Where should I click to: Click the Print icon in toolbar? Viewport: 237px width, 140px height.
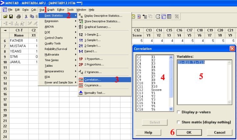click(x=19, y=16)
